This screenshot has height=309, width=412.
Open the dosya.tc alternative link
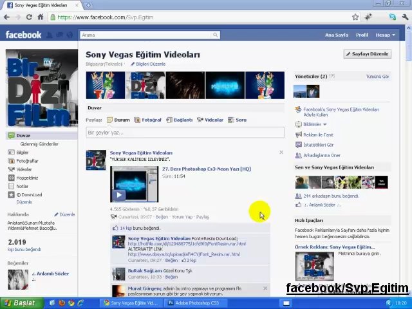pos(183,254)
